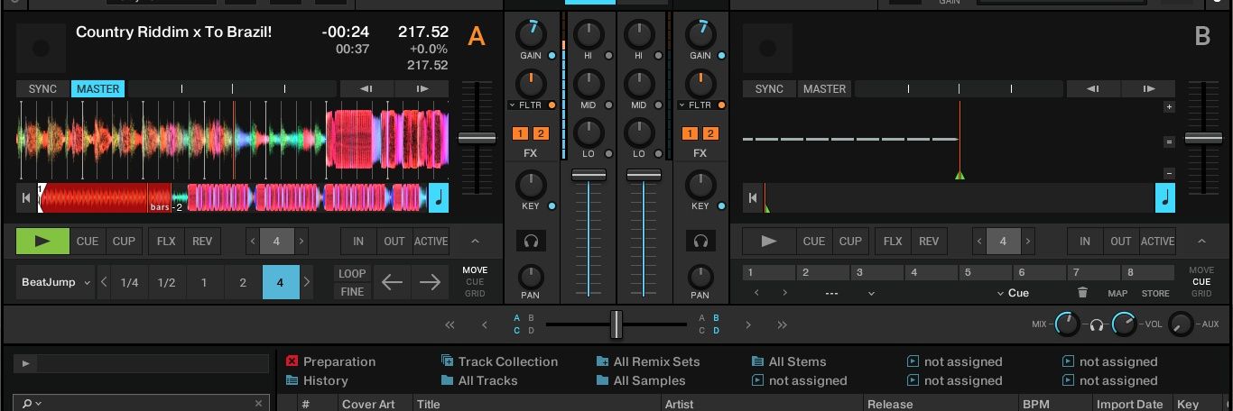This screenshot has height=411, width=1233.
Task: Open All Remix Sets favorite
Action: pos(648,361)
